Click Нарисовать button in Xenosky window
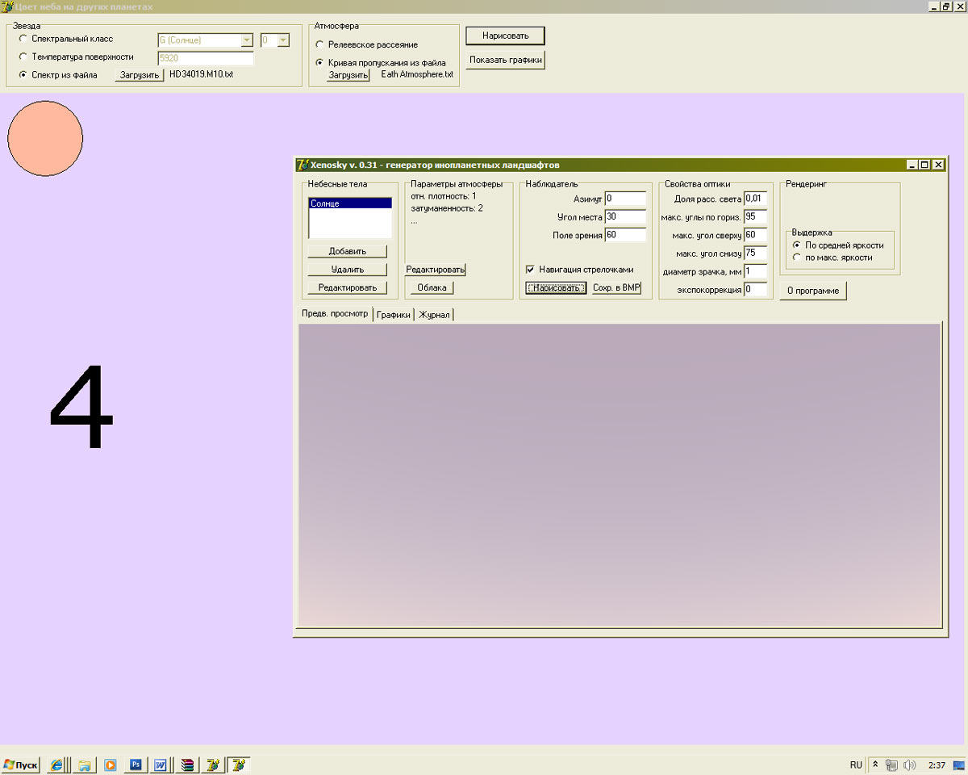968x775 pixels. pos(556,288)
